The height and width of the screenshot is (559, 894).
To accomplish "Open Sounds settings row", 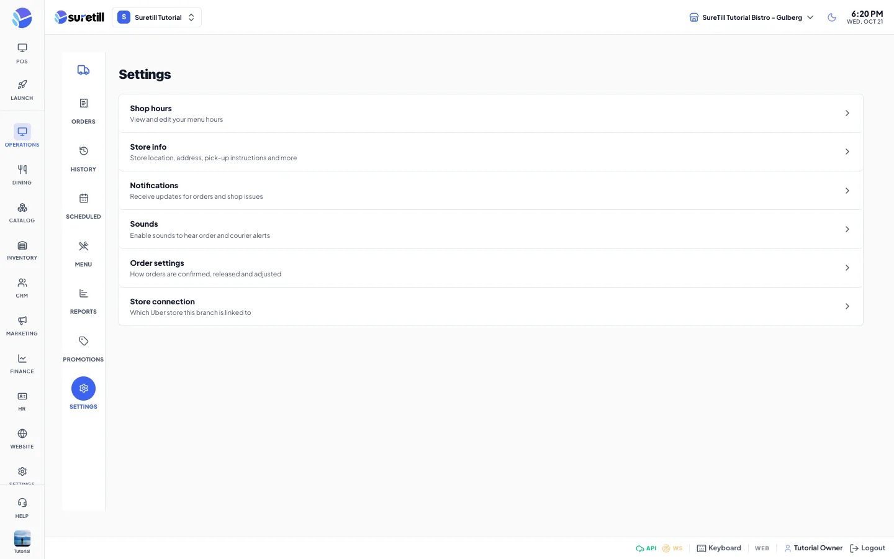I will (x=490, y=229).
